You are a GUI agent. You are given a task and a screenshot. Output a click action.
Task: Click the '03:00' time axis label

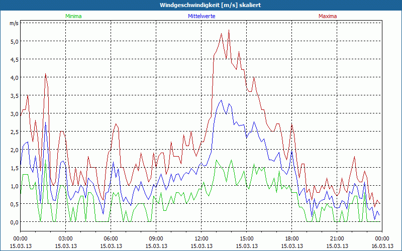coord(66,239)
